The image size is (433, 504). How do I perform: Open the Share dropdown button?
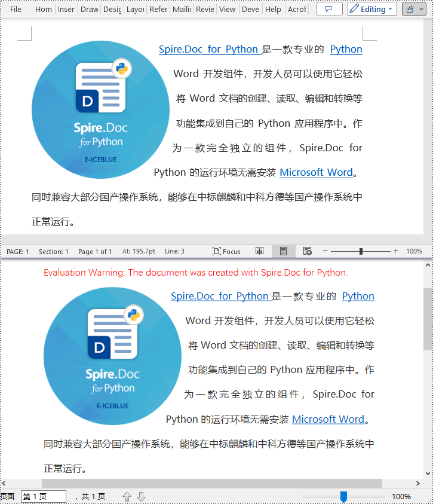pos(414,9)
